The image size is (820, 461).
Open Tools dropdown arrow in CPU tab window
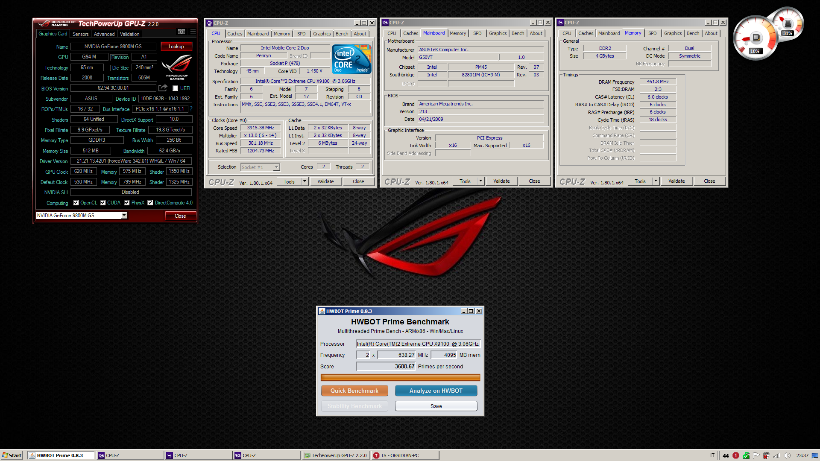pos(305,181)
